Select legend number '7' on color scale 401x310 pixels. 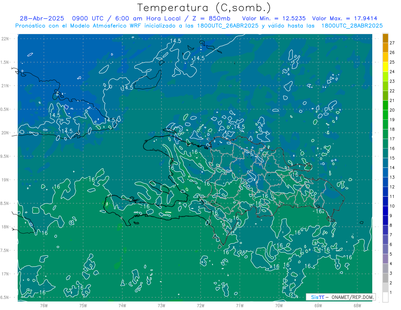click(391, 235)
